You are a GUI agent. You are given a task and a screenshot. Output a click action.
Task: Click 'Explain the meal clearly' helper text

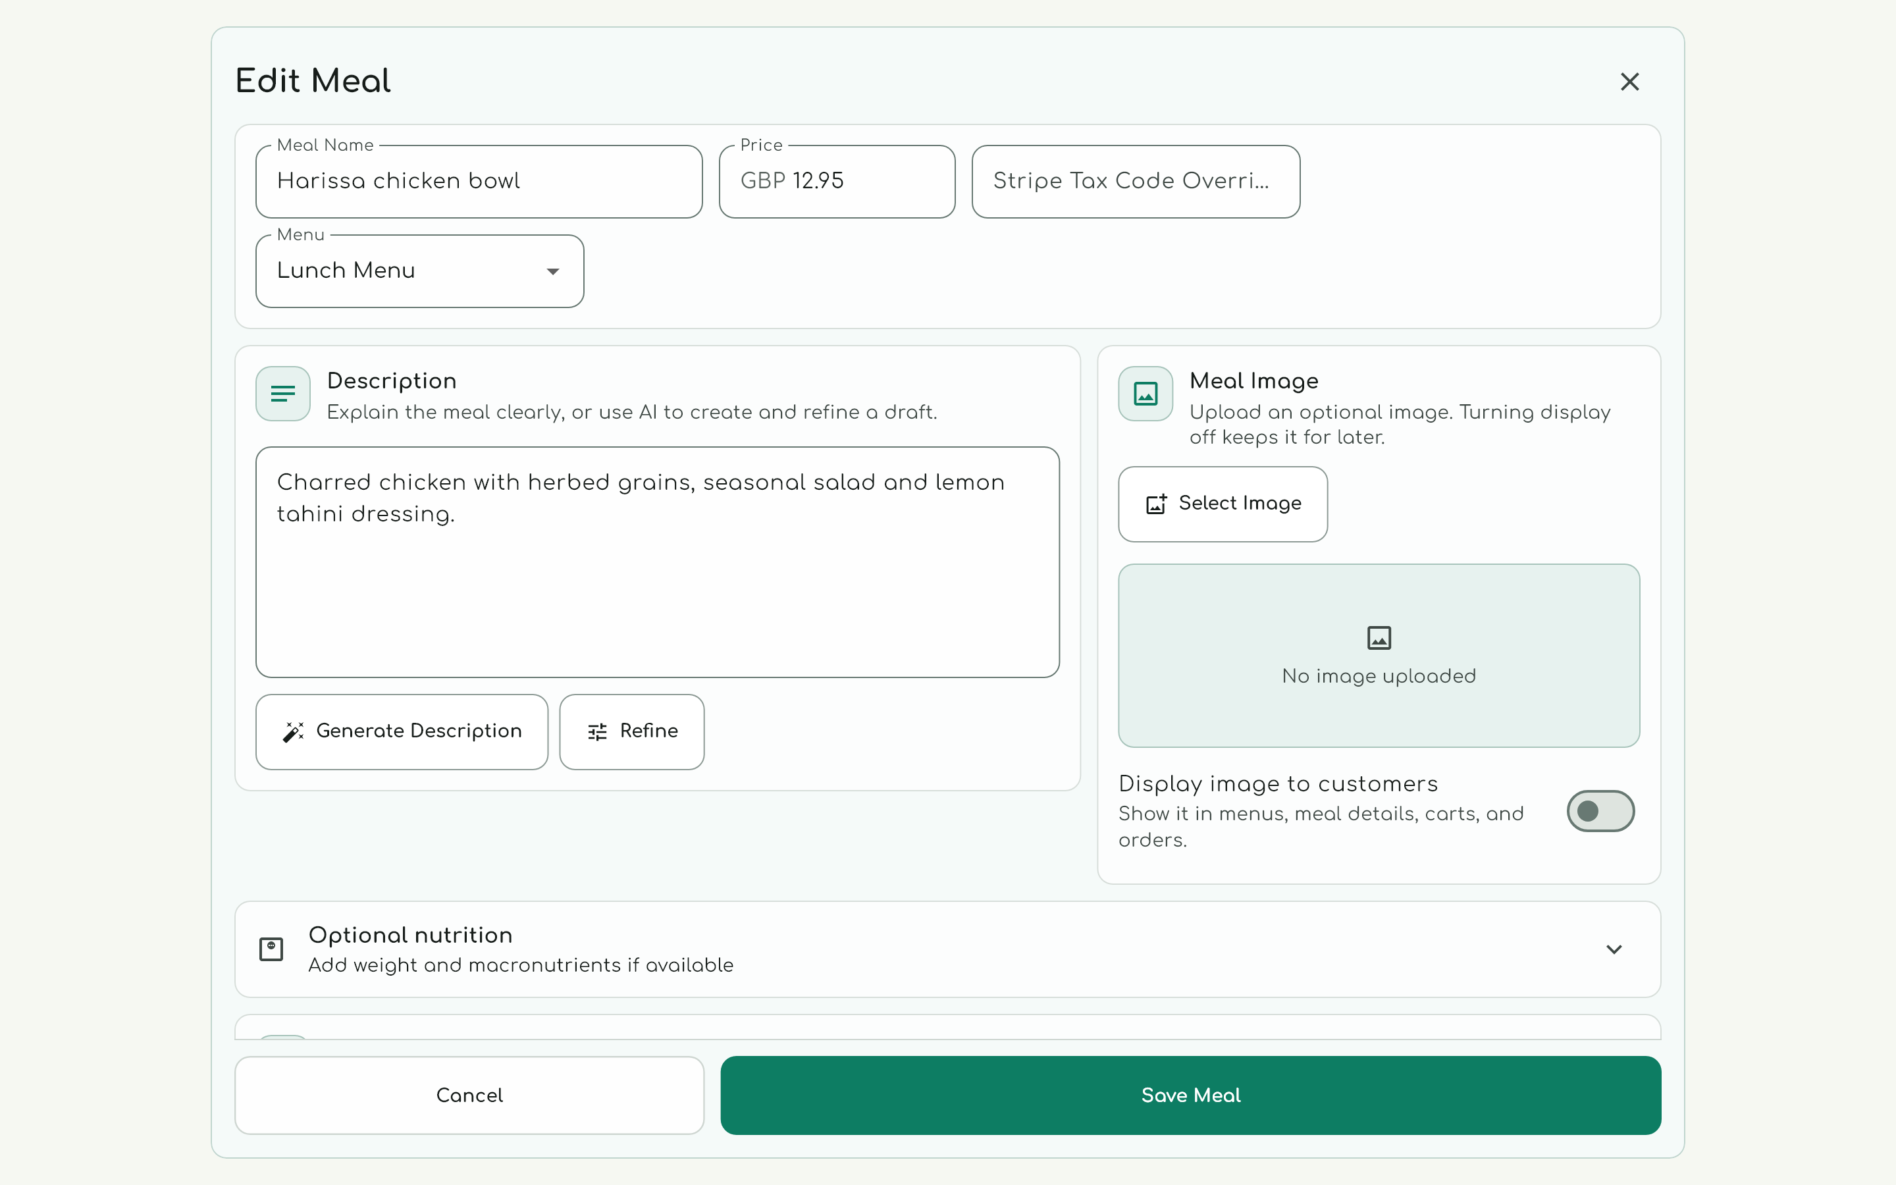(x=631, y=412)
